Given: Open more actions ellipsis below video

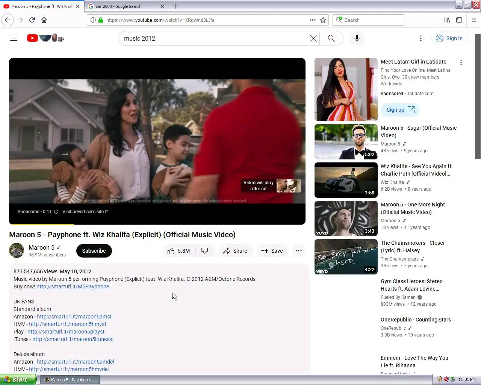Looking at the screenshot, I should [x=299, y=251].
